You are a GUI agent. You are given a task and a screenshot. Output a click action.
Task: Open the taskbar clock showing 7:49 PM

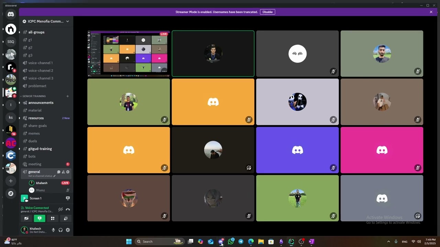pyautogui.click(x=430, y=242)
